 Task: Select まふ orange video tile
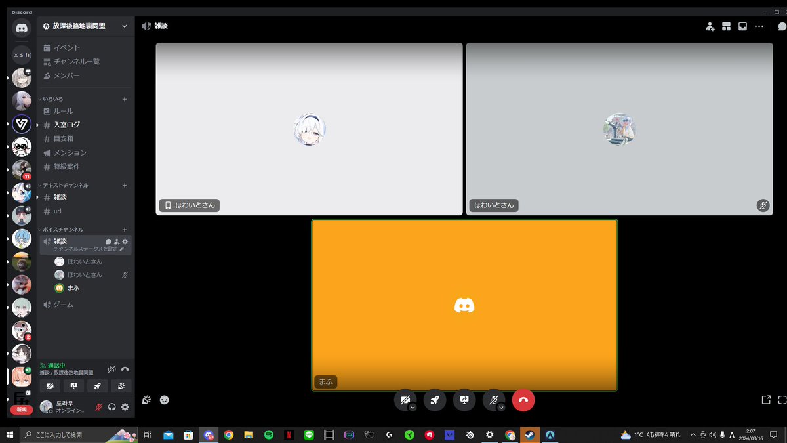(x=464, y=305)
